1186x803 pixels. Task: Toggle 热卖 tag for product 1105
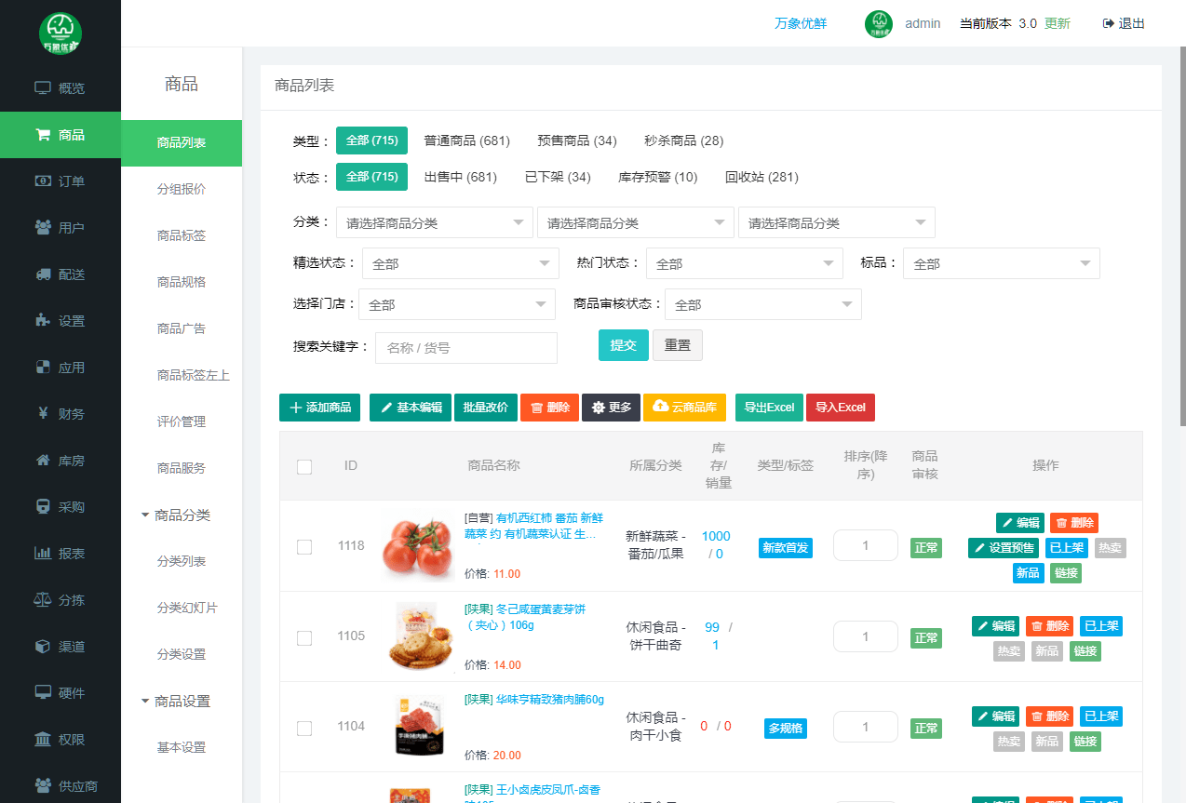click(1009, 651)
